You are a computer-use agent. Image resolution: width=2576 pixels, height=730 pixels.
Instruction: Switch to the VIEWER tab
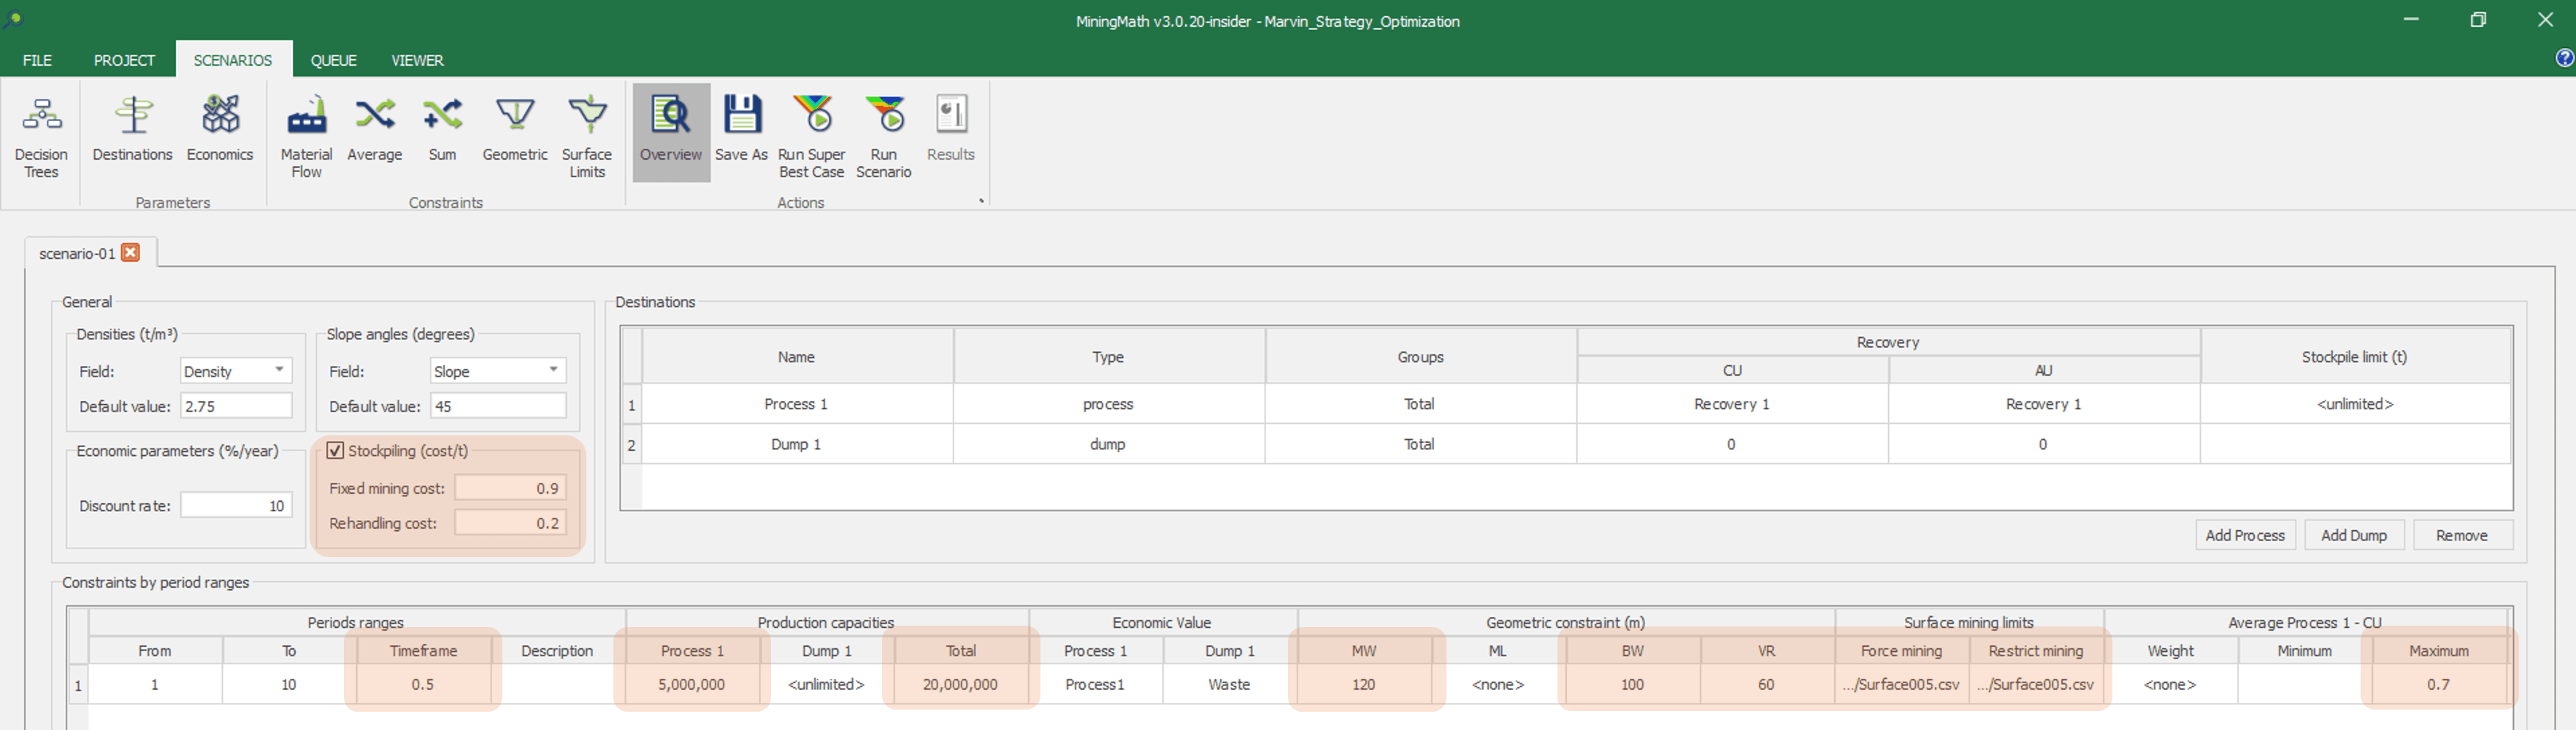(417, 60)
